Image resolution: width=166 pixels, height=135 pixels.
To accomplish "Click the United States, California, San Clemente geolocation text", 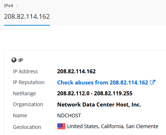I will [113, 126].
